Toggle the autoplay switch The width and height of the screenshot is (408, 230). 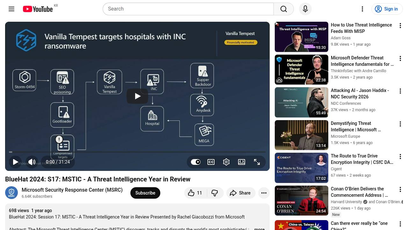196,162
